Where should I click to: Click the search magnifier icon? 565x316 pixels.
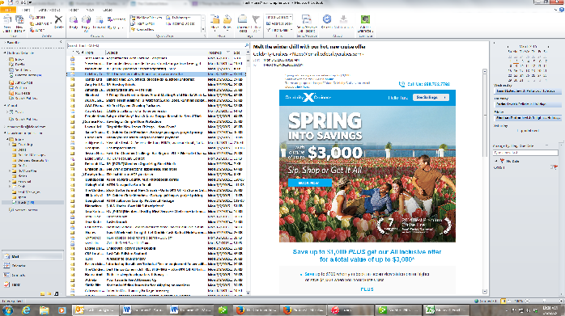click(x=247, y=46)
